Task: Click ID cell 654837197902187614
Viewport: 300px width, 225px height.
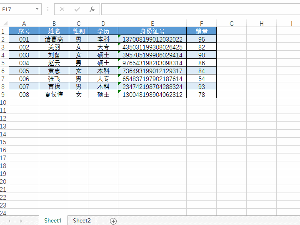Action: 152,79
